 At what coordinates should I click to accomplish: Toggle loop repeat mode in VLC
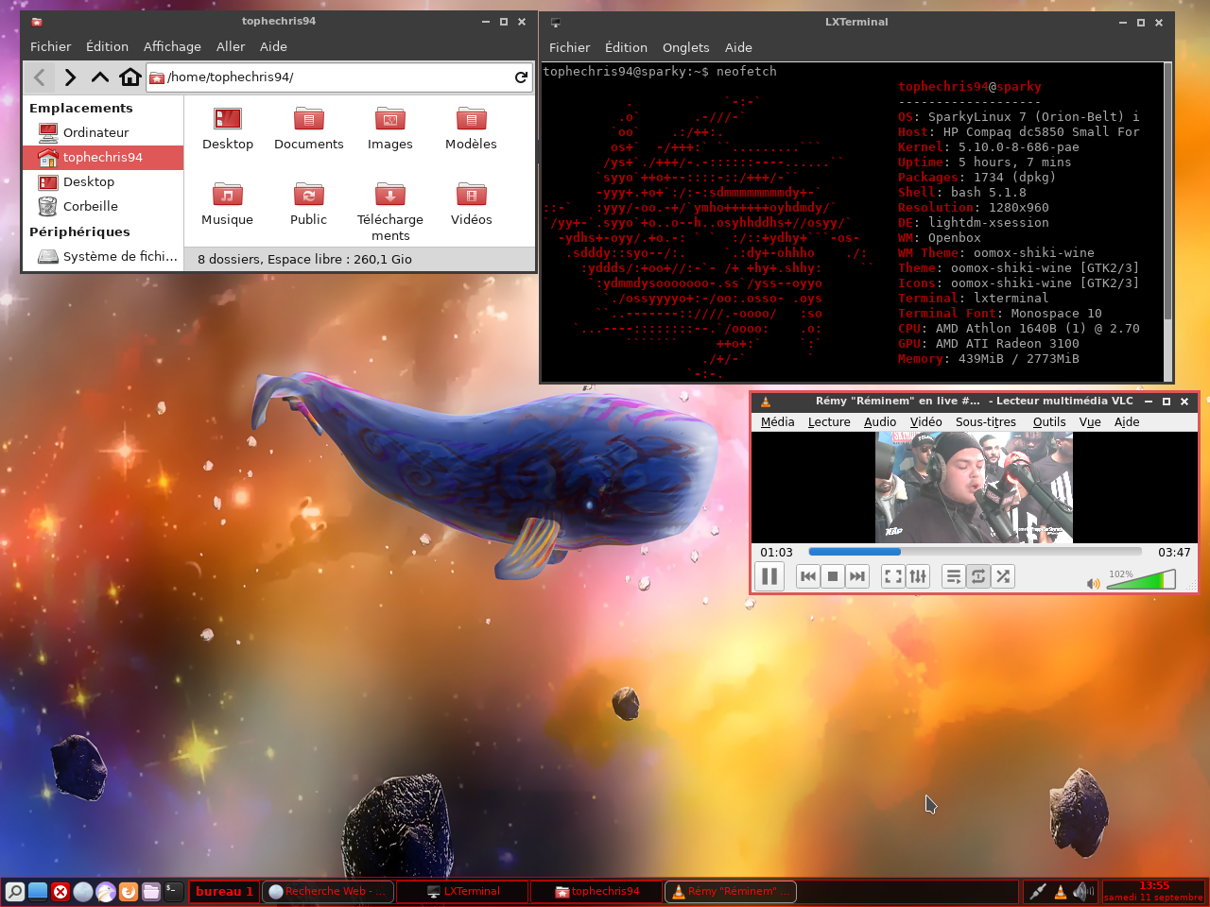point(978,576)
